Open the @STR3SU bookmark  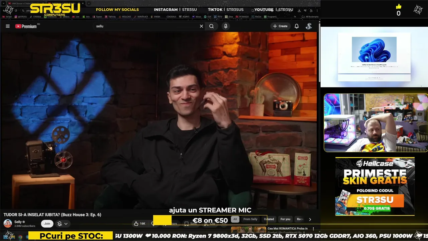[x=21, y=16]
